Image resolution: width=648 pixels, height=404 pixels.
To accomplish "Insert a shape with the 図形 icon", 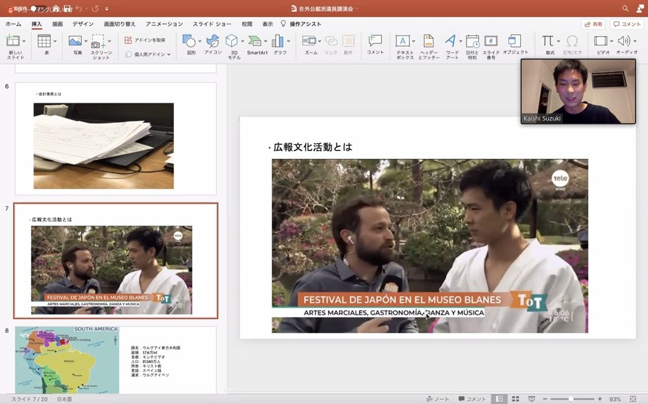I will (x=189, y=41).
